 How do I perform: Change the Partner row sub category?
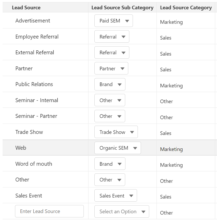point(111,69)
